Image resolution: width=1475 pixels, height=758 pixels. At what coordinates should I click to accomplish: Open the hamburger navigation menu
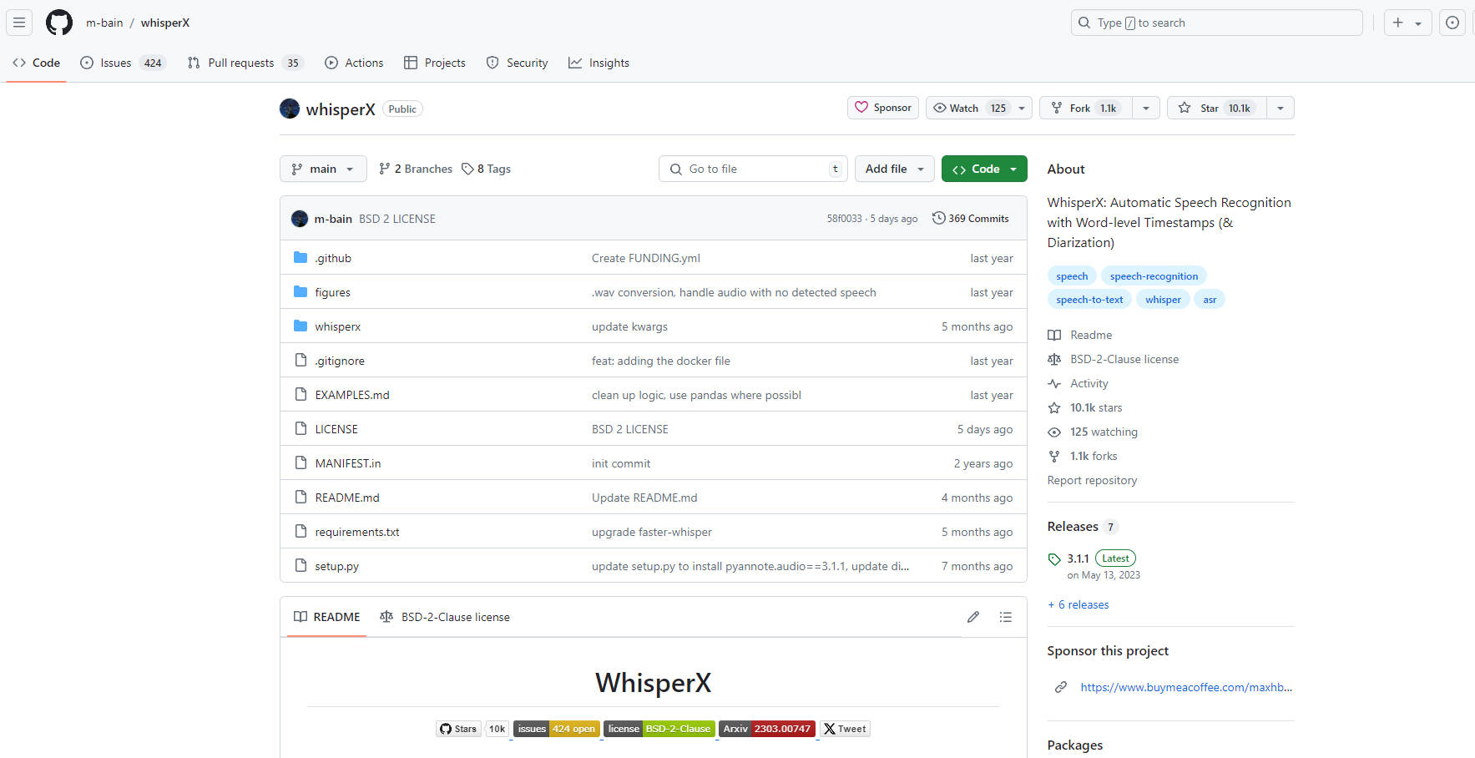click(19, 23)
